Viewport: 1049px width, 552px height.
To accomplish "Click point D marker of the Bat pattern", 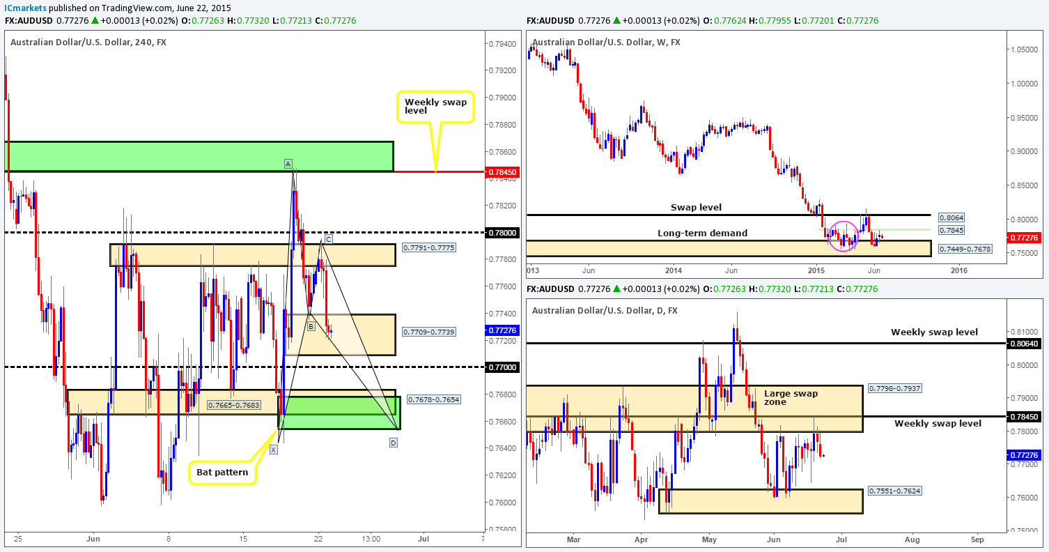I will (394, 442).
